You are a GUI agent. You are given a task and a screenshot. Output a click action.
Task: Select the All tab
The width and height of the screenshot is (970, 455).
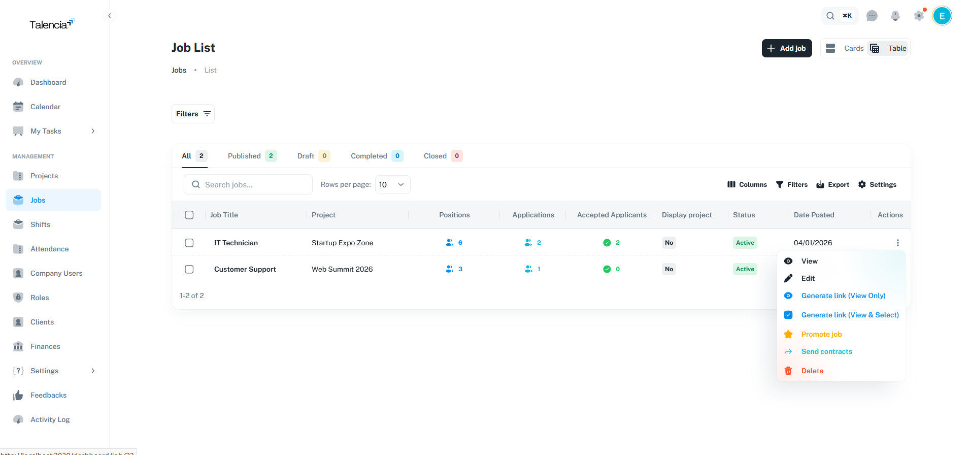point(194,156)
